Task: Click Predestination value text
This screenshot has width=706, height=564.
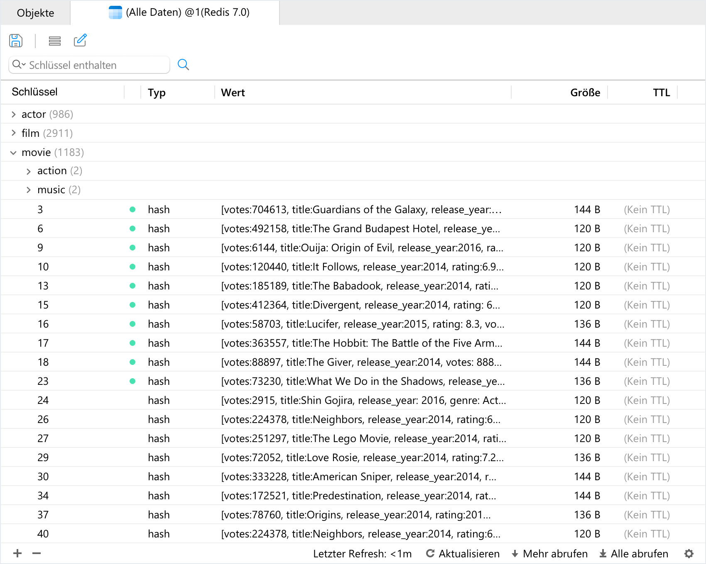Action: 358,496
